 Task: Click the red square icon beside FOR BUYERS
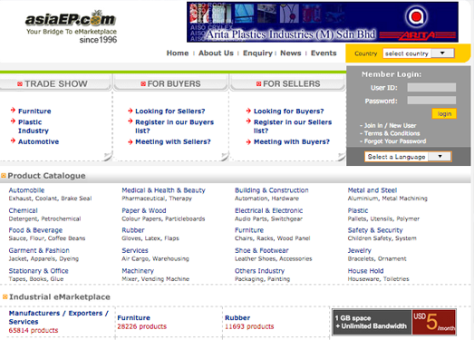(x=143, y=83)
